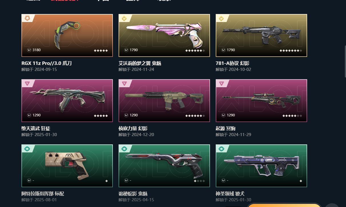Viewport: 346px width, 207px height.
Task: Click the orange tier badge on RGX knife card
Action: [27, 18]
